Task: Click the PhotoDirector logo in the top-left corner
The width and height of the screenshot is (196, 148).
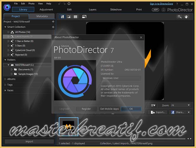Action: tap(7, 7)
